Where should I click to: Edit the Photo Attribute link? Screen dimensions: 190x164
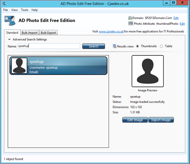click(x=182, y=24)
